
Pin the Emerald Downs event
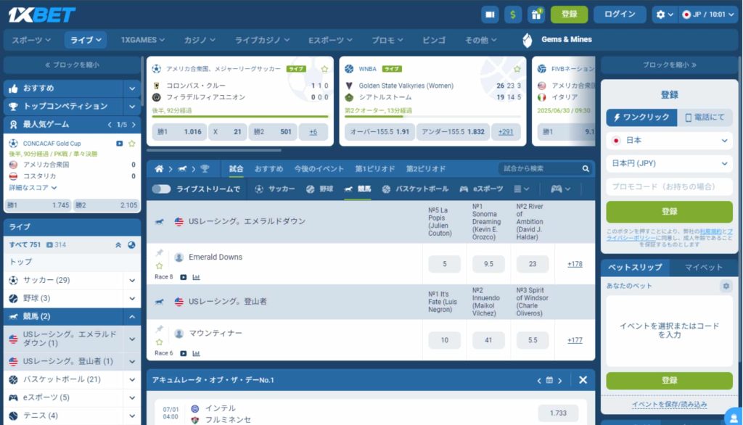click(x=160, y=252)
